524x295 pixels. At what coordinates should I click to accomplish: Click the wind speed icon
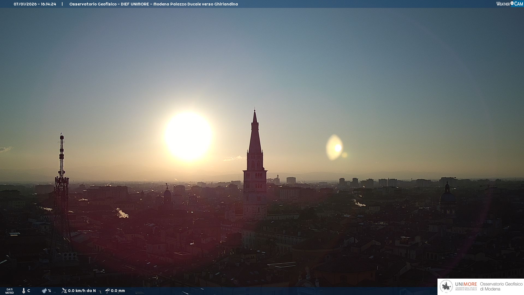point(64,291)
